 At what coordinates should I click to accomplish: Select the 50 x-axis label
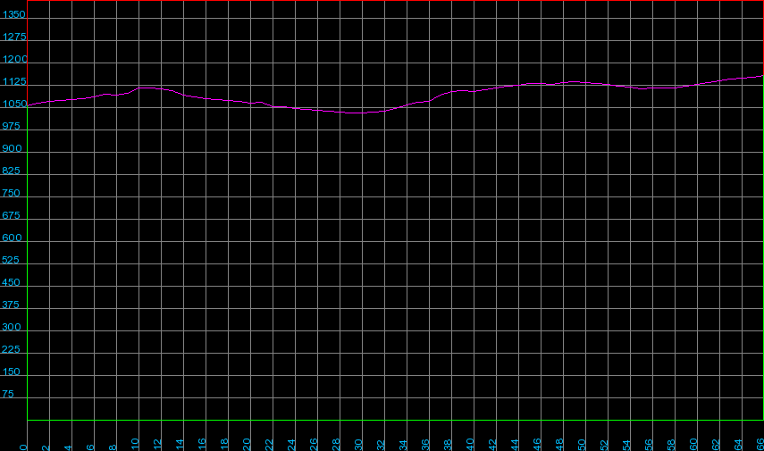click(582, 445)
